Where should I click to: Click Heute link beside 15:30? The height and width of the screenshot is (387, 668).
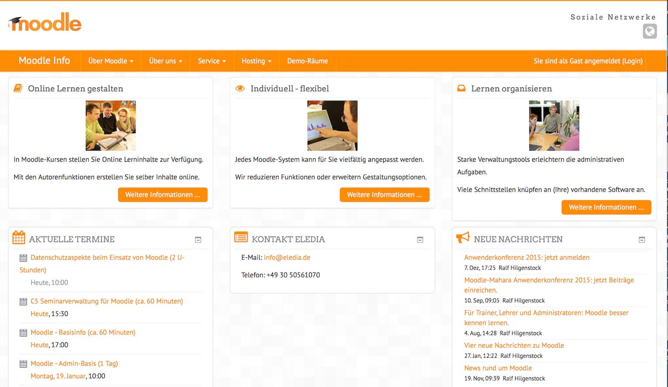40,314
